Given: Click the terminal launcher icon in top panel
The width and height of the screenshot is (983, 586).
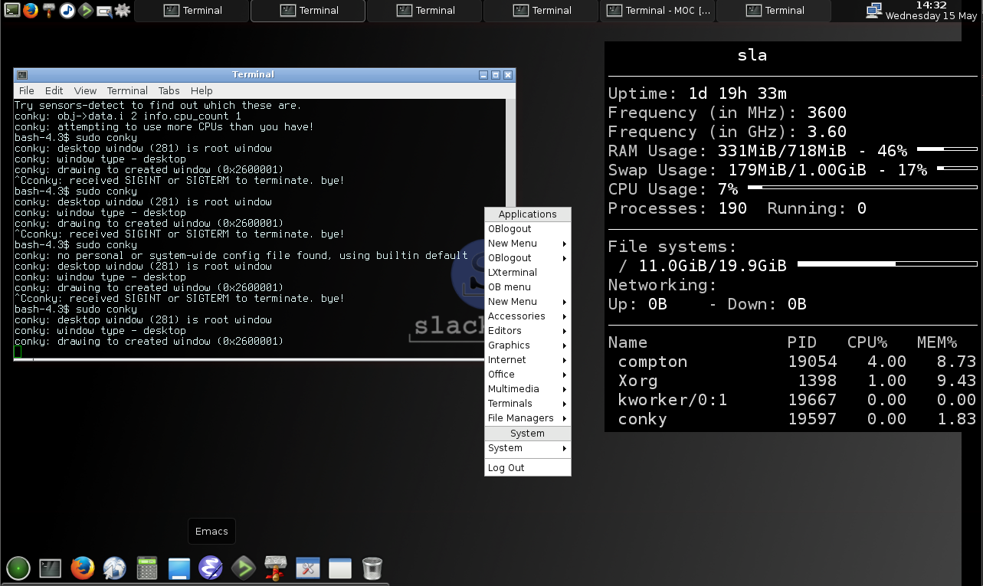Looking at the screenshot, I should (11, 11).
